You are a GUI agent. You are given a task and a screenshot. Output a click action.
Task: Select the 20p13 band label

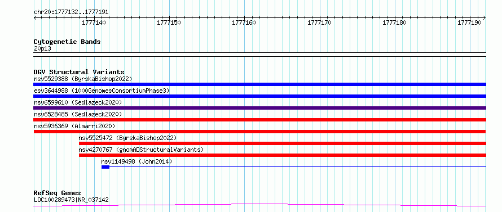point(42,48)
